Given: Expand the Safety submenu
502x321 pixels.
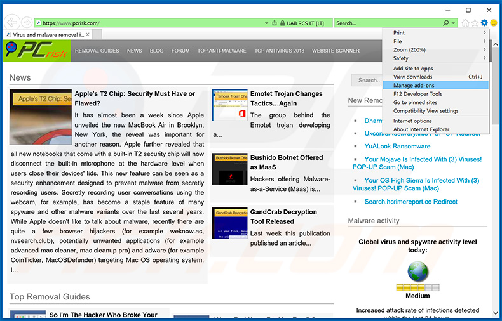Looking at the screenshot, I should pos(436,58).
